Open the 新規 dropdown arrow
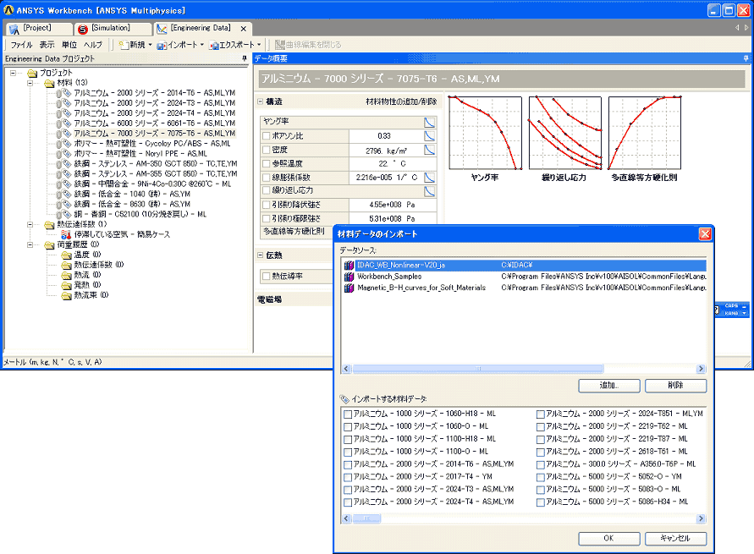This screenshot has height=554, width=754. pyautogui.click(x=150, y=45)
